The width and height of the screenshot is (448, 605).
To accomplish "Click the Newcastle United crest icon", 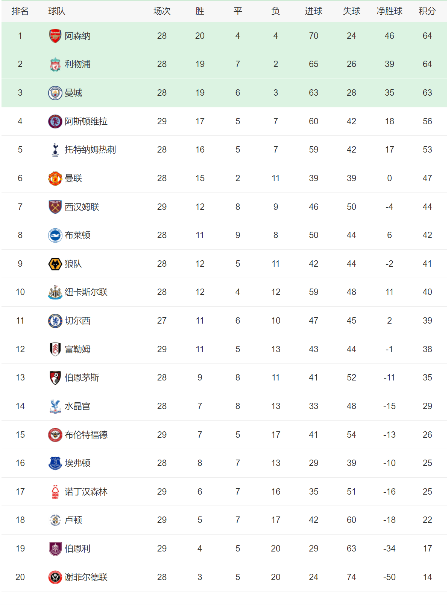I will click(55, 292).
